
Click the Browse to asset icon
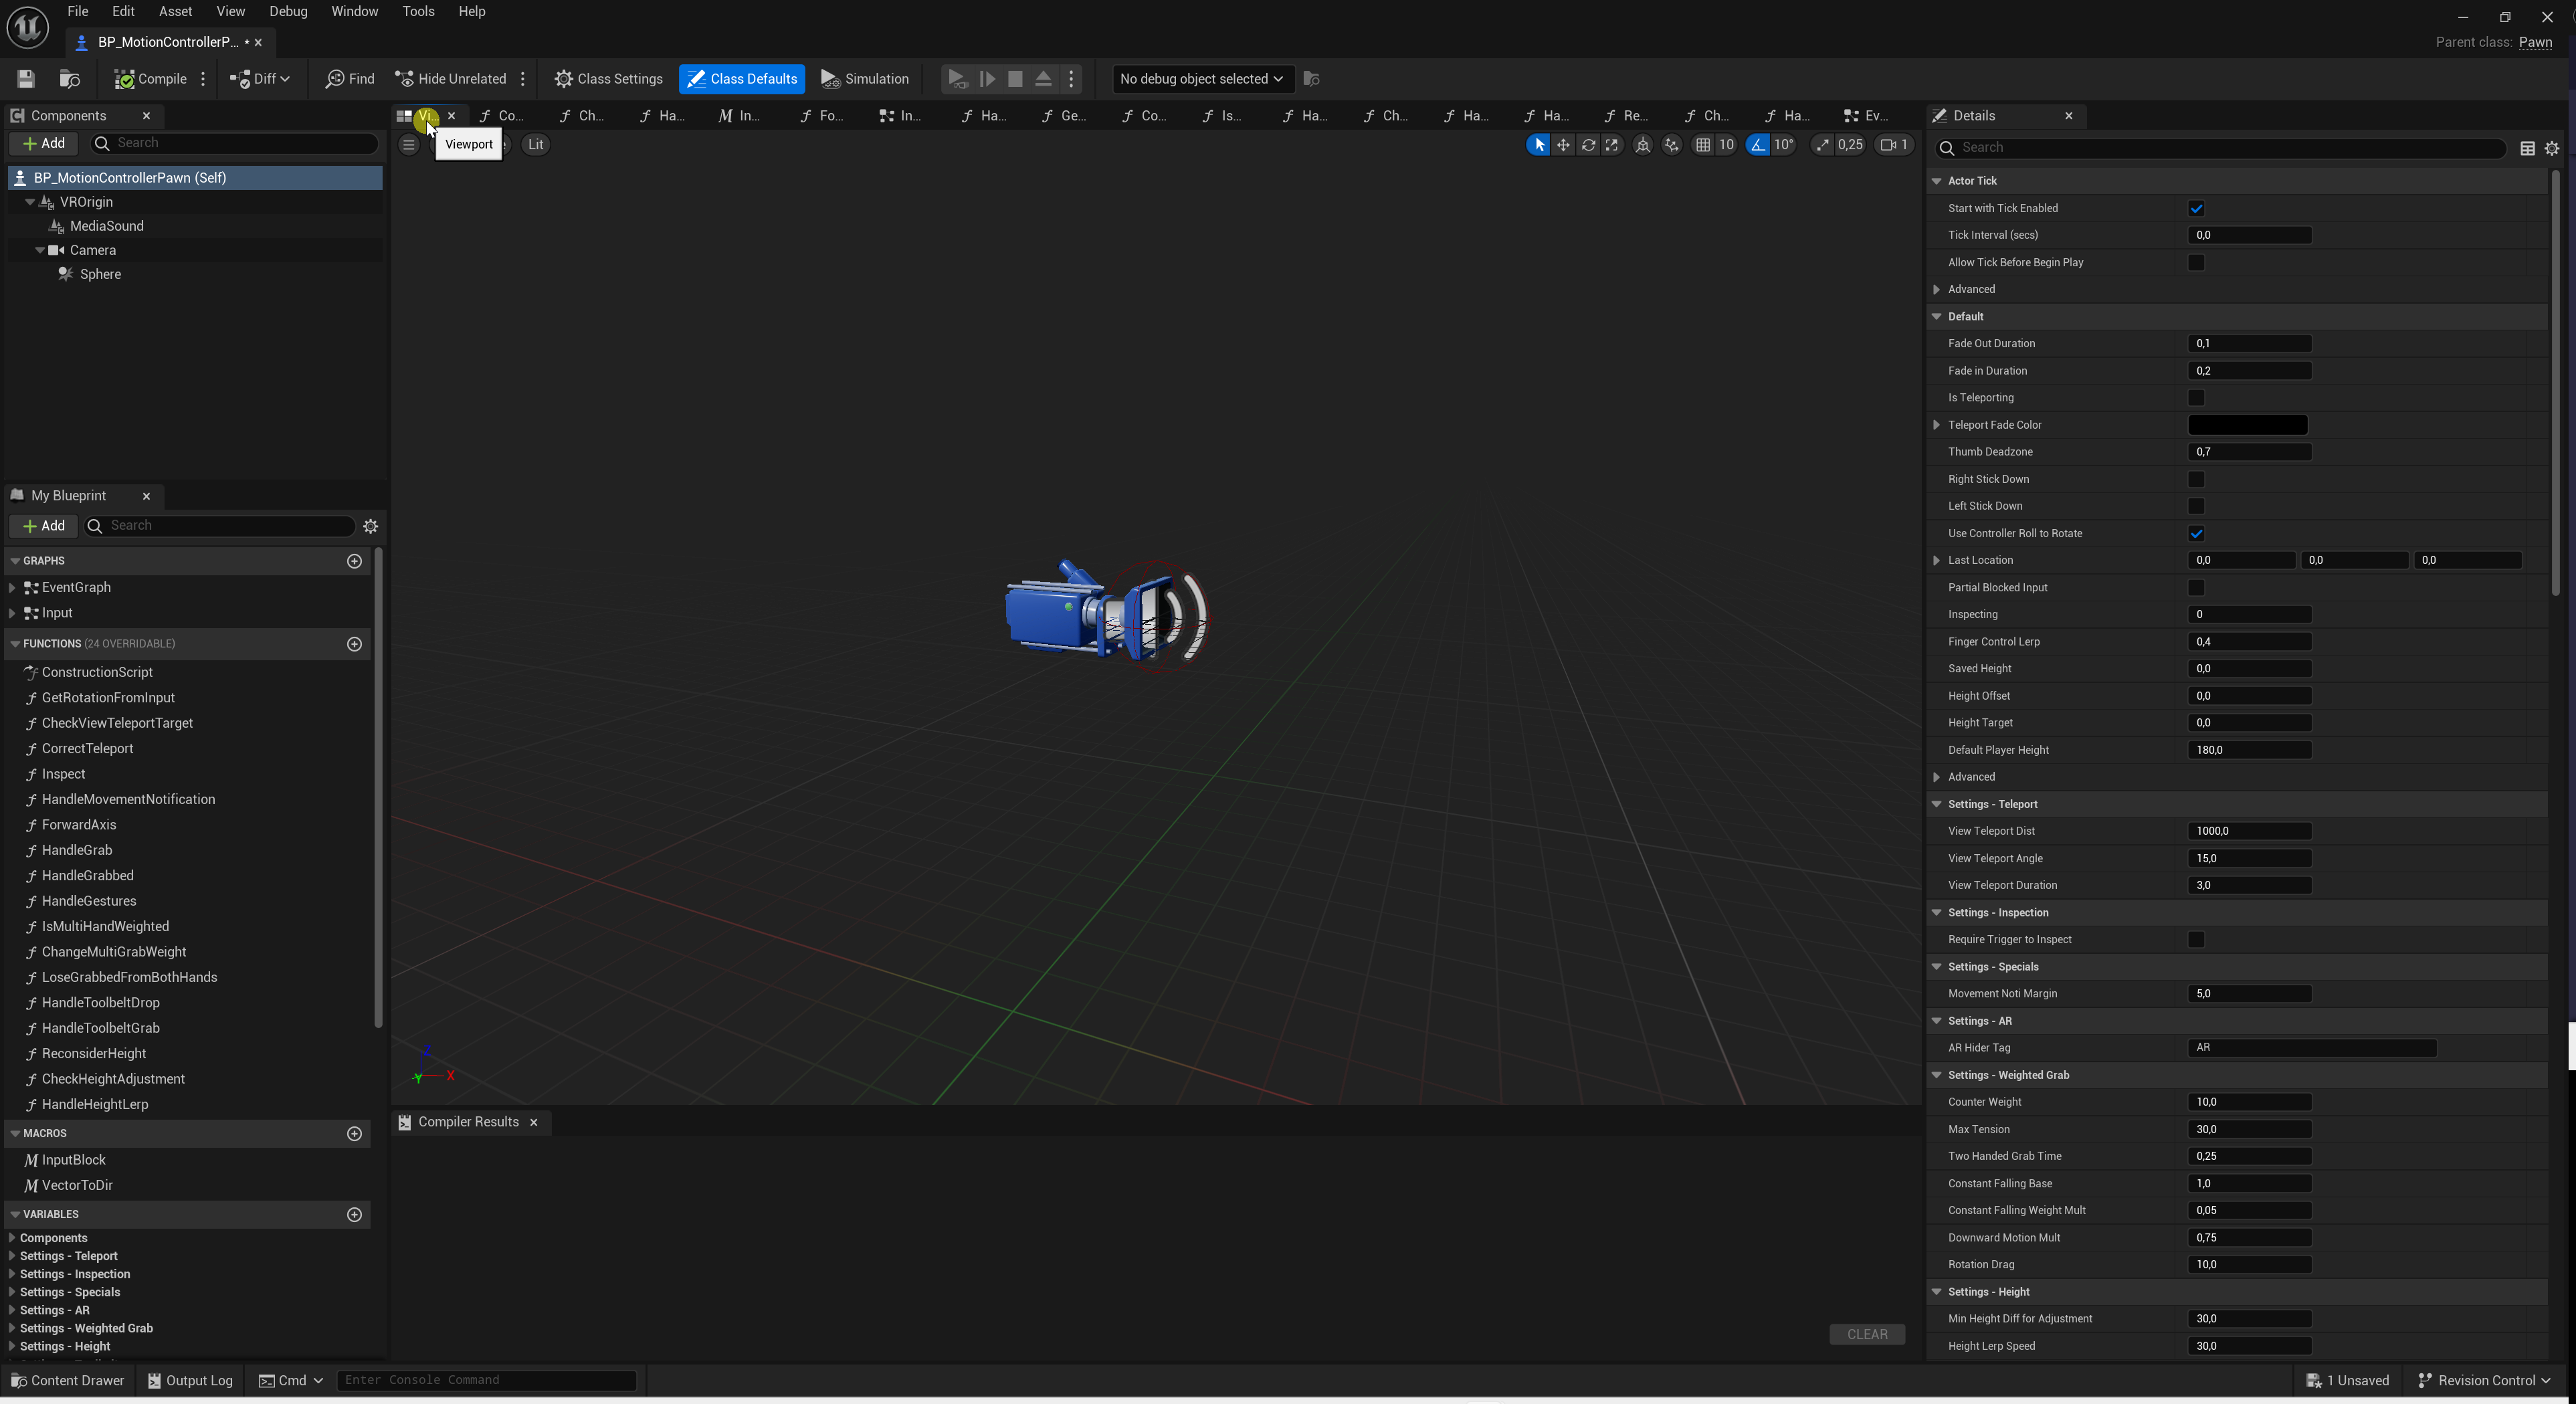click(x=69, y=79)
